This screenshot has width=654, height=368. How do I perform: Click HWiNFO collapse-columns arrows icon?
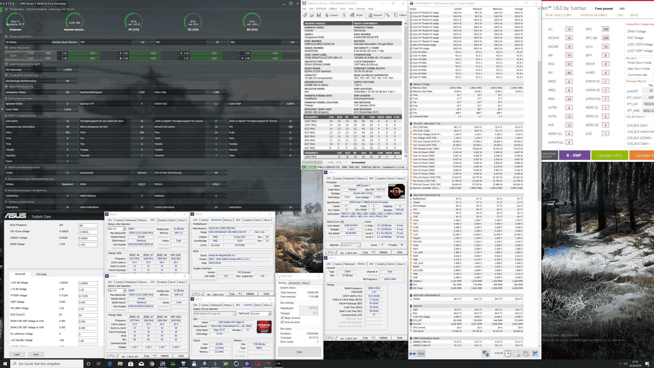(421, 354)
